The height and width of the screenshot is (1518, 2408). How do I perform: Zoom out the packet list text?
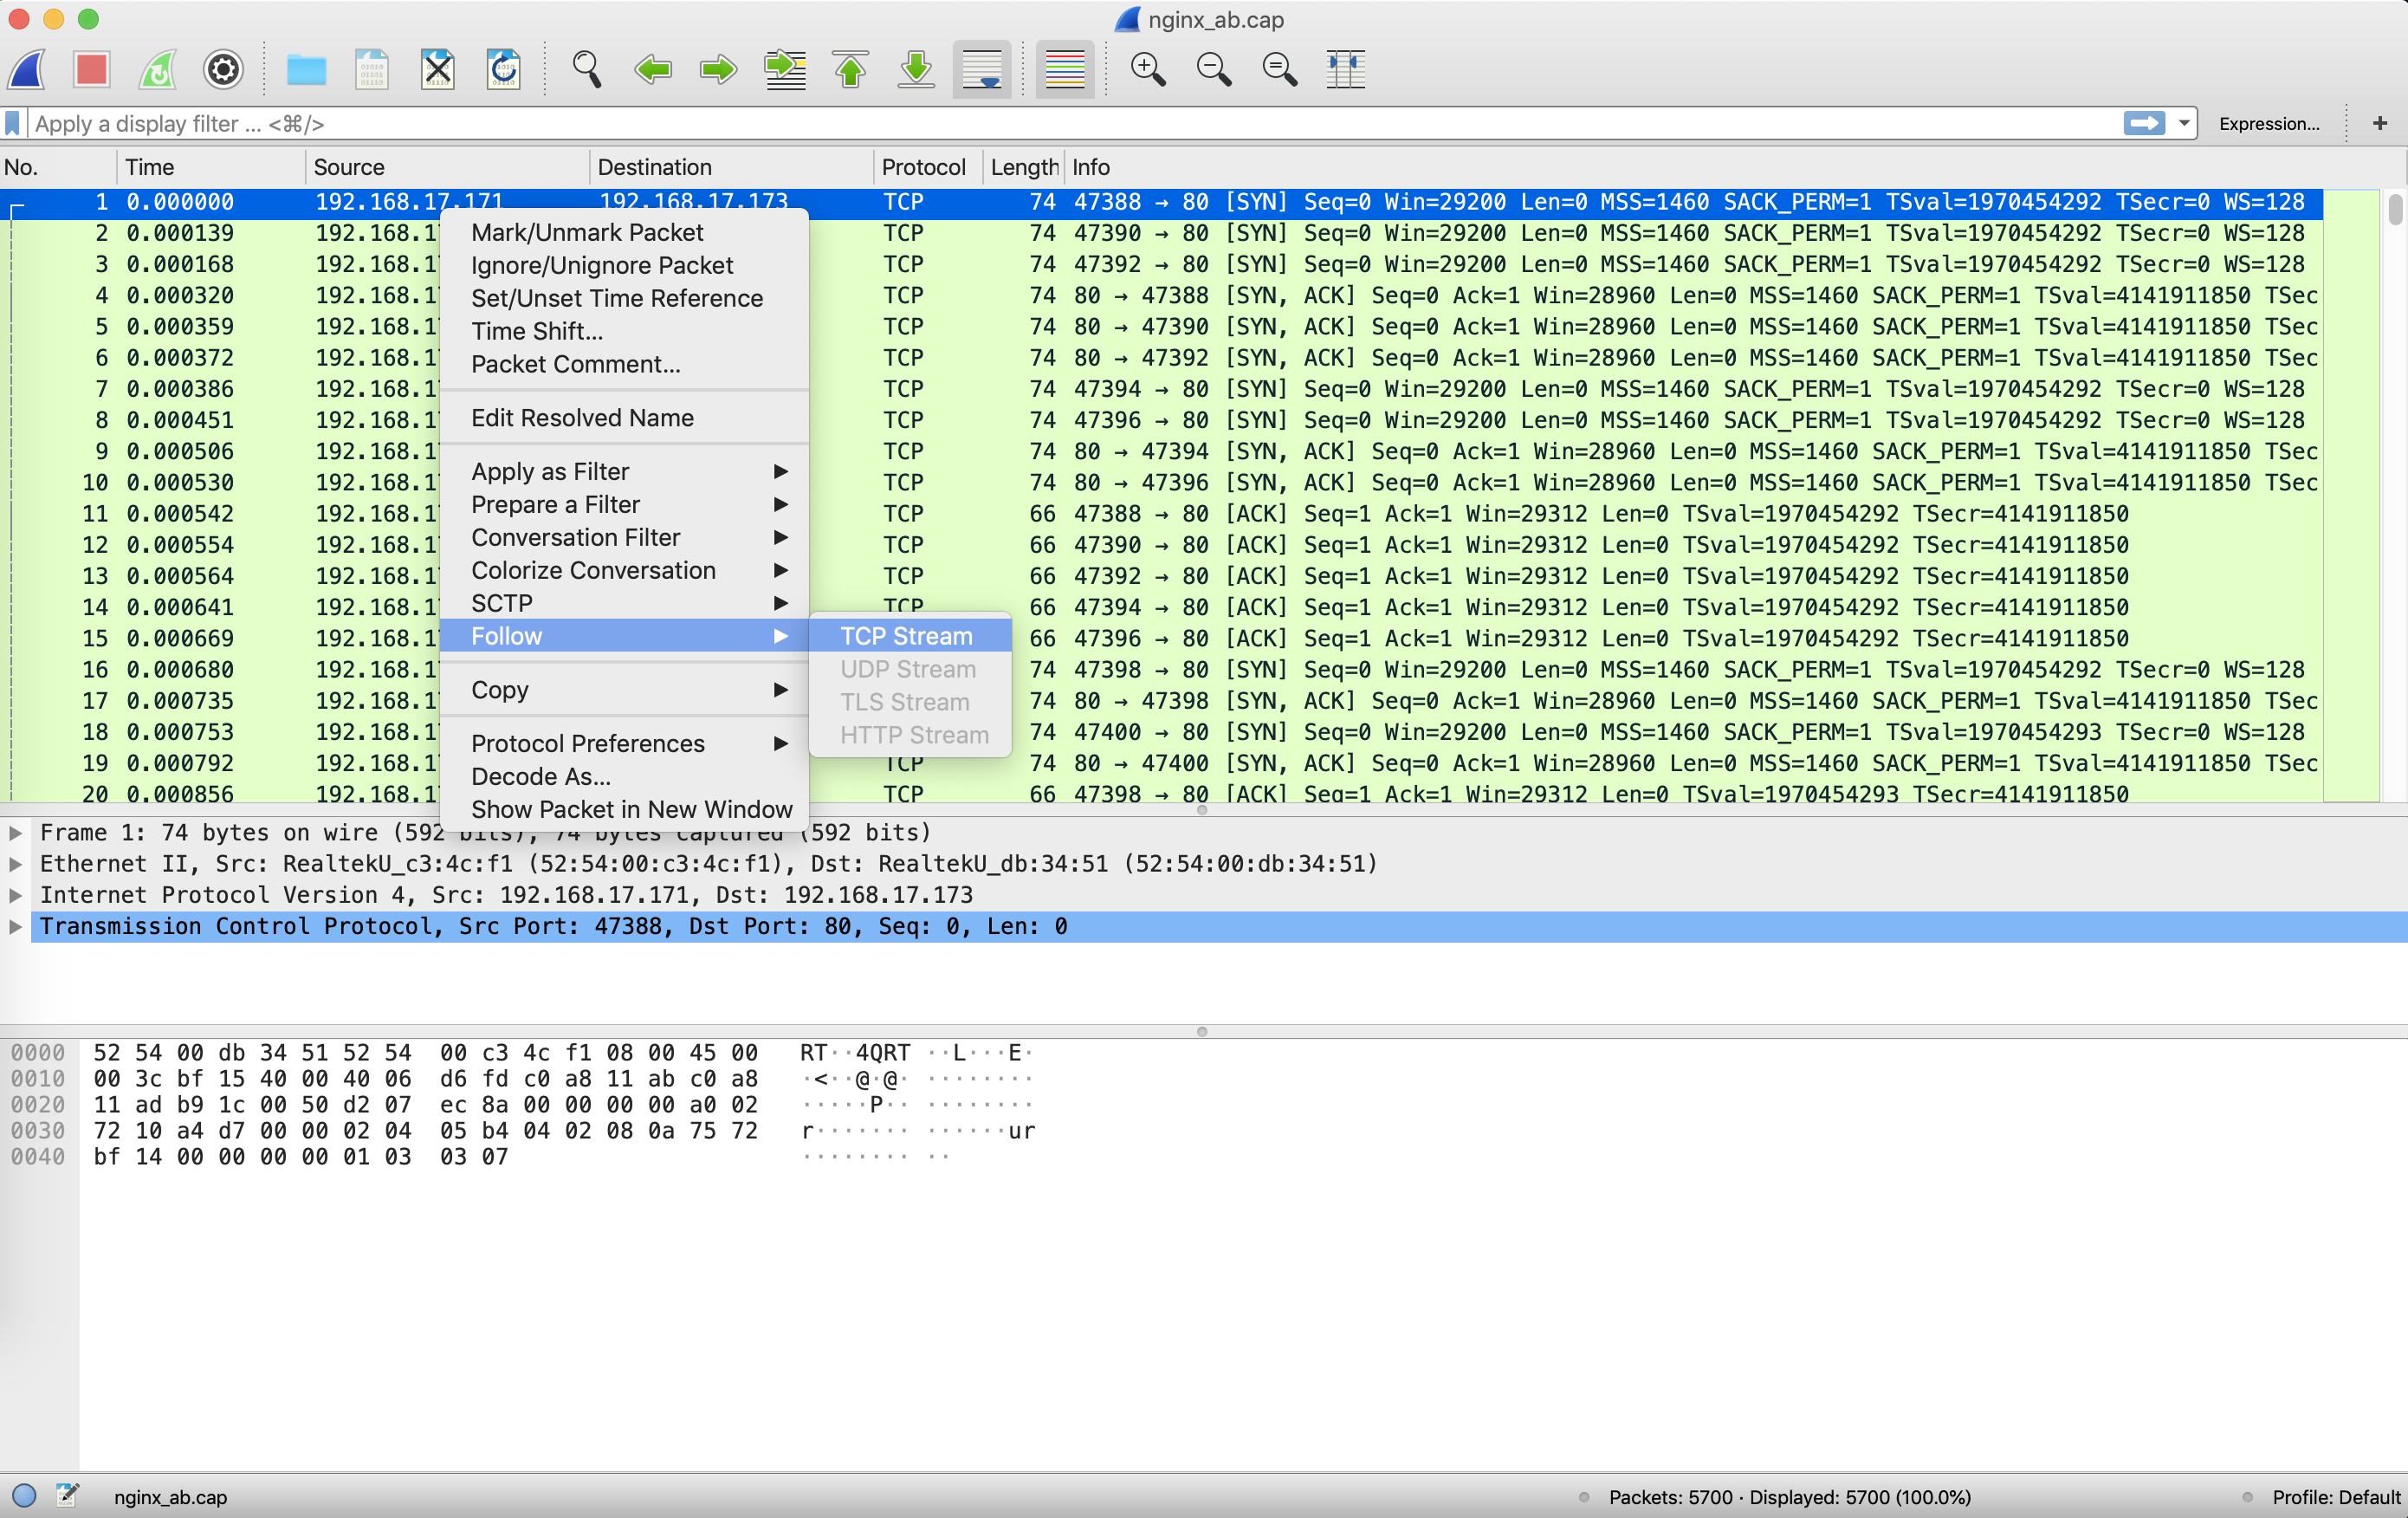pyautogui.click(x=1214, y=69)
